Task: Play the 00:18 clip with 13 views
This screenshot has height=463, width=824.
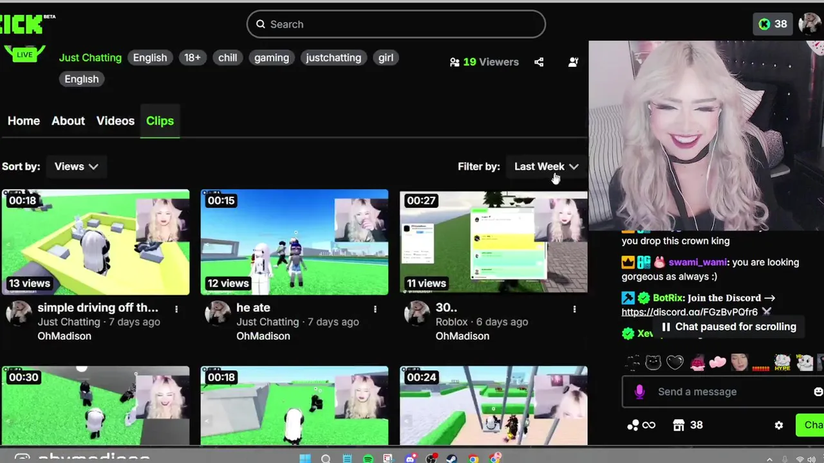Action: (x=95, y=242)
